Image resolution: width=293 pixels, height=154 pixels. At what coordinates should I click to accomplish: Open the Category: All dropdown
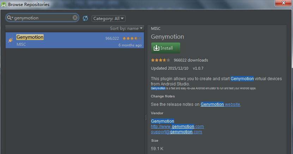pos(108,18)
